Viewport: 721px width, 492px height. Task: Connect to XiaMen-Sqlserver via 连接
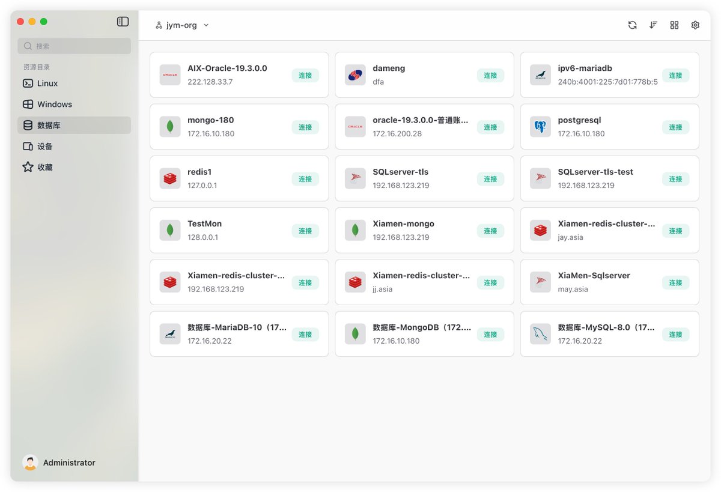pos(675,282)
